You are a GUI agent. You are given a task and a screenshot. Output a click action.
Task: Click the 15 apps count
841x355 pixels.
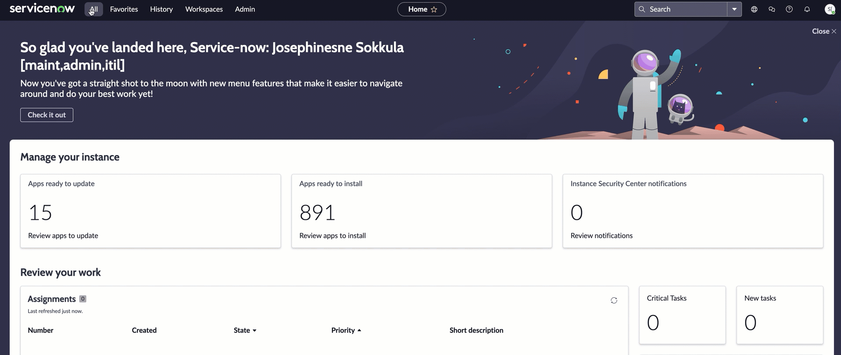40,213
